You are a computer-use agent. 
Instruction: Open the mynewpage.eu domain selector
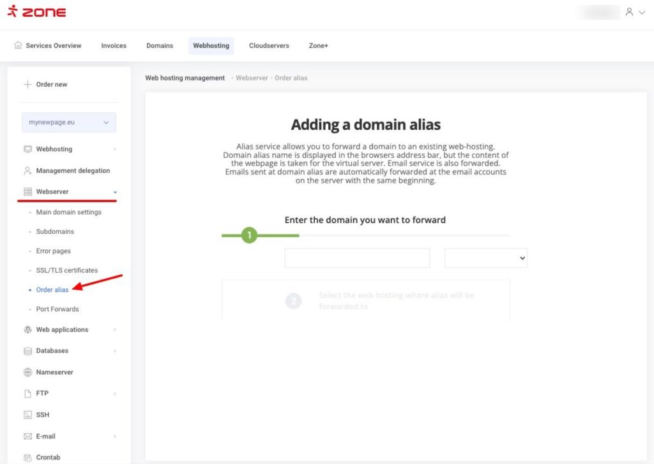(68, 121)
